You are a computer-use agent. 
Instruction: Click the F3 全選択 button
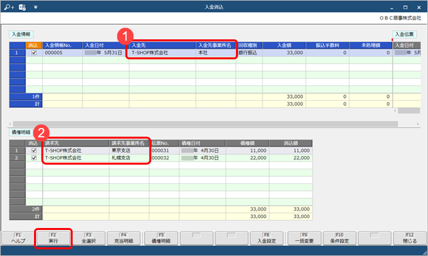89,238
